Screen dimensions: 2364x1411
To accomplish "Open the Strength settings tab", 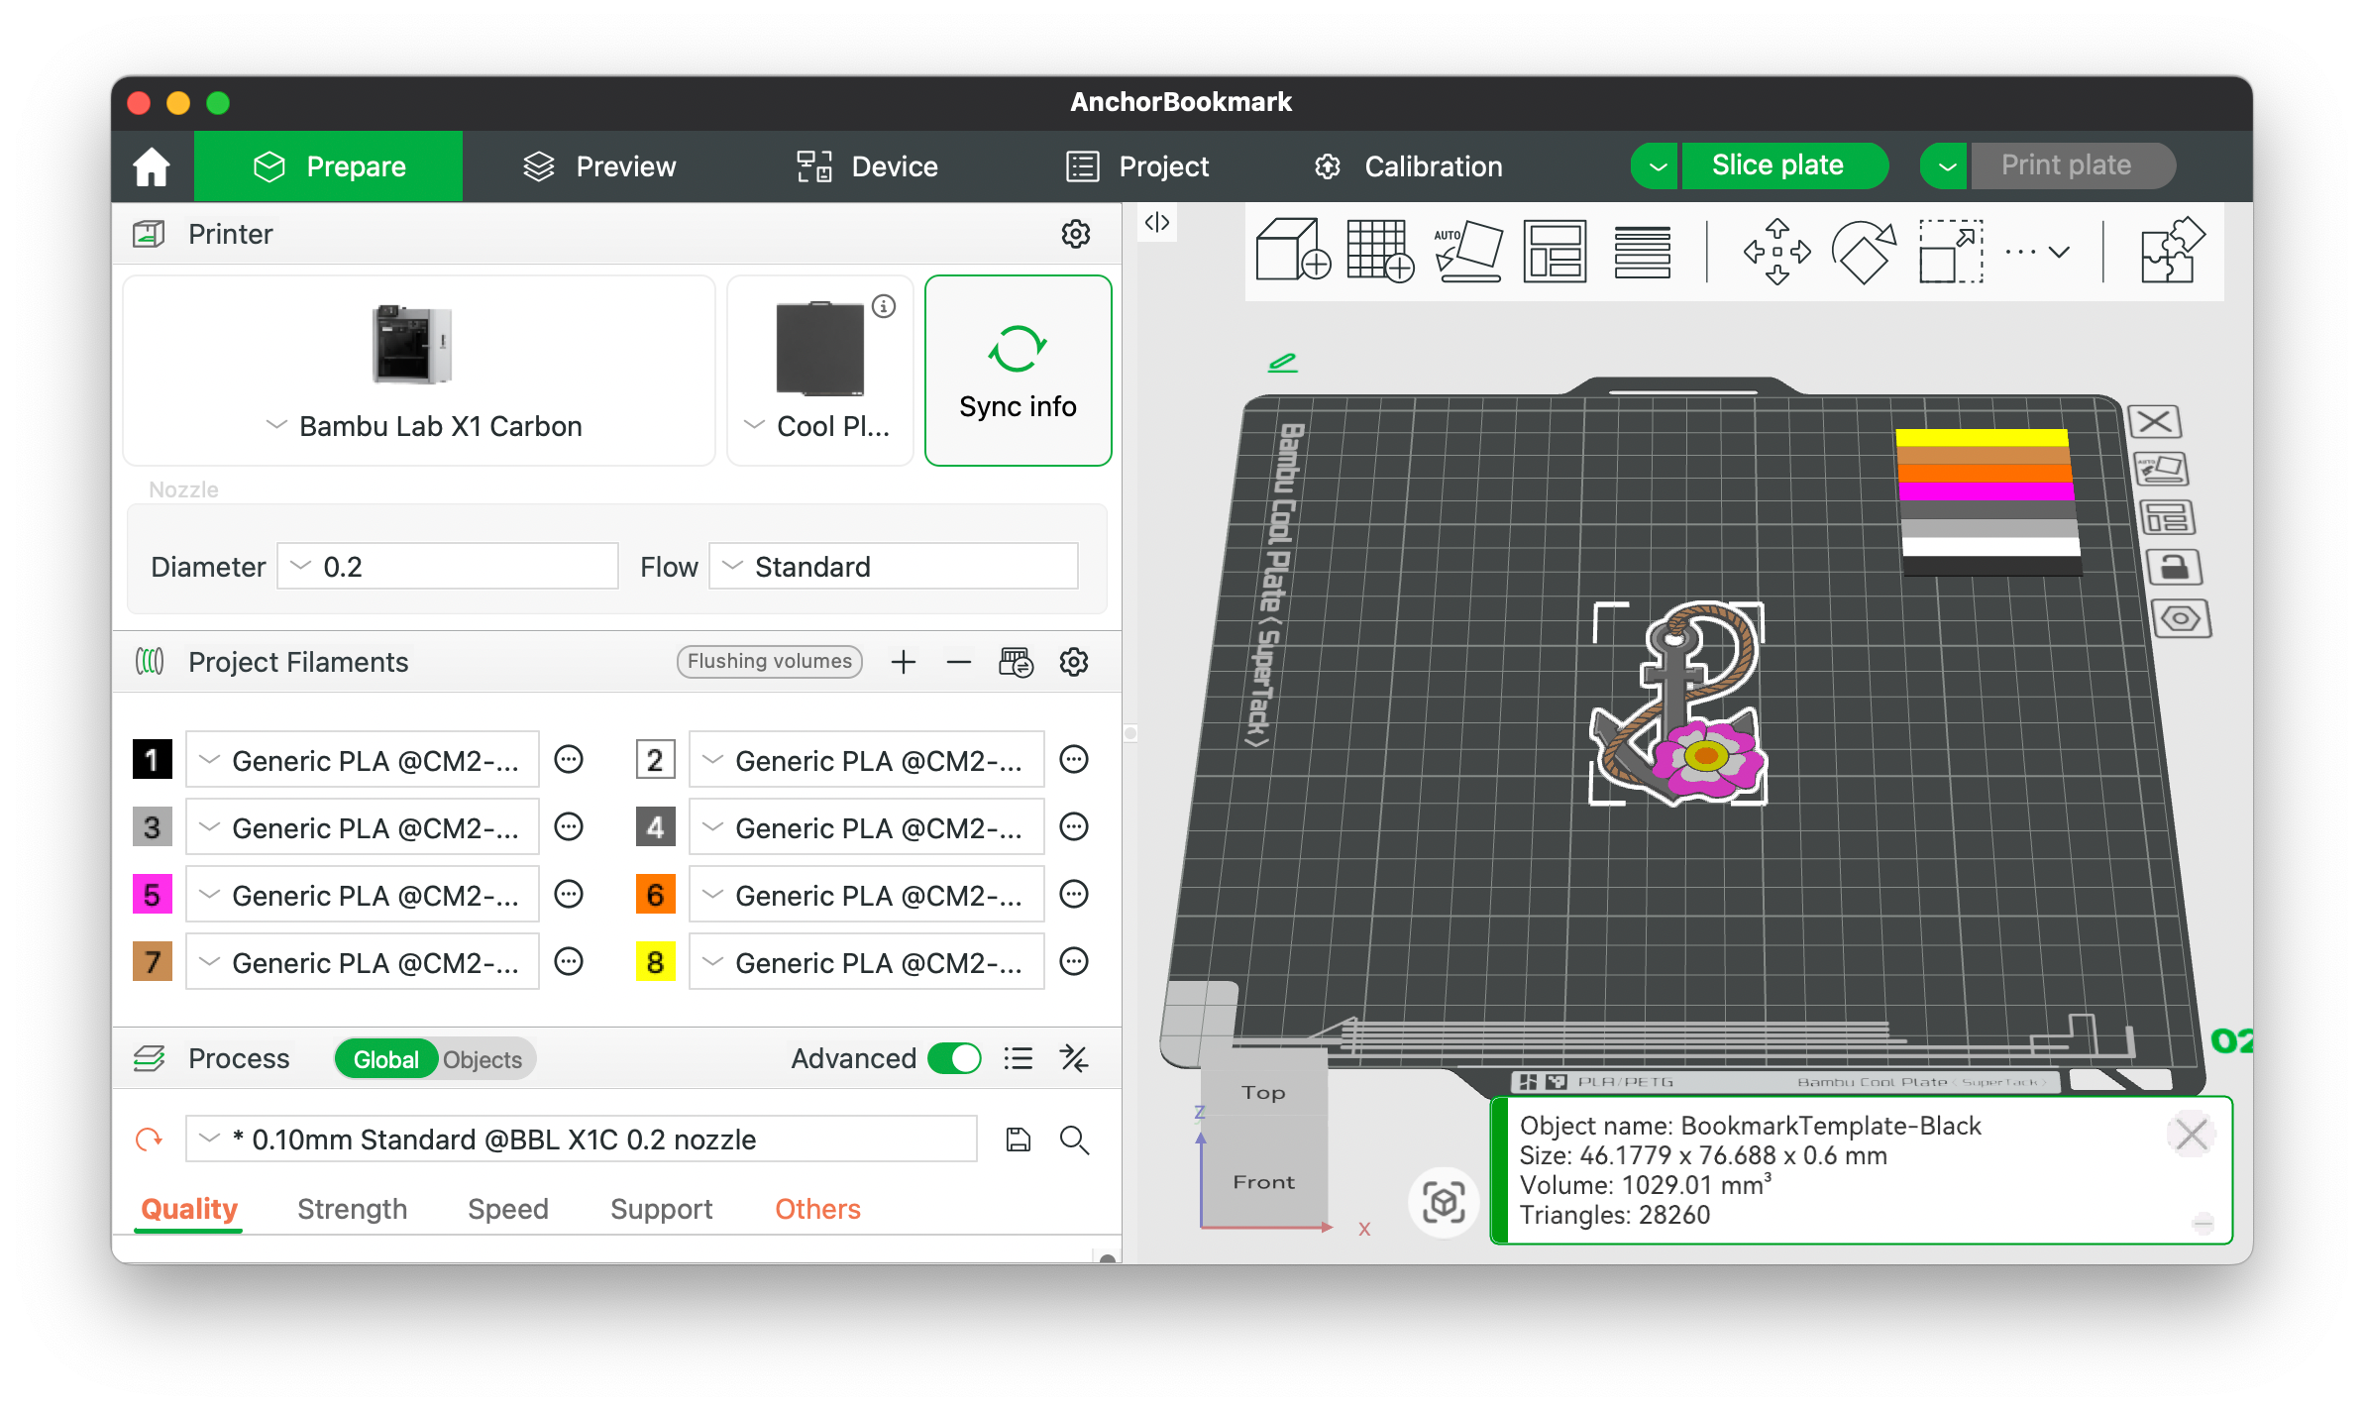I will coord(352,1208).
